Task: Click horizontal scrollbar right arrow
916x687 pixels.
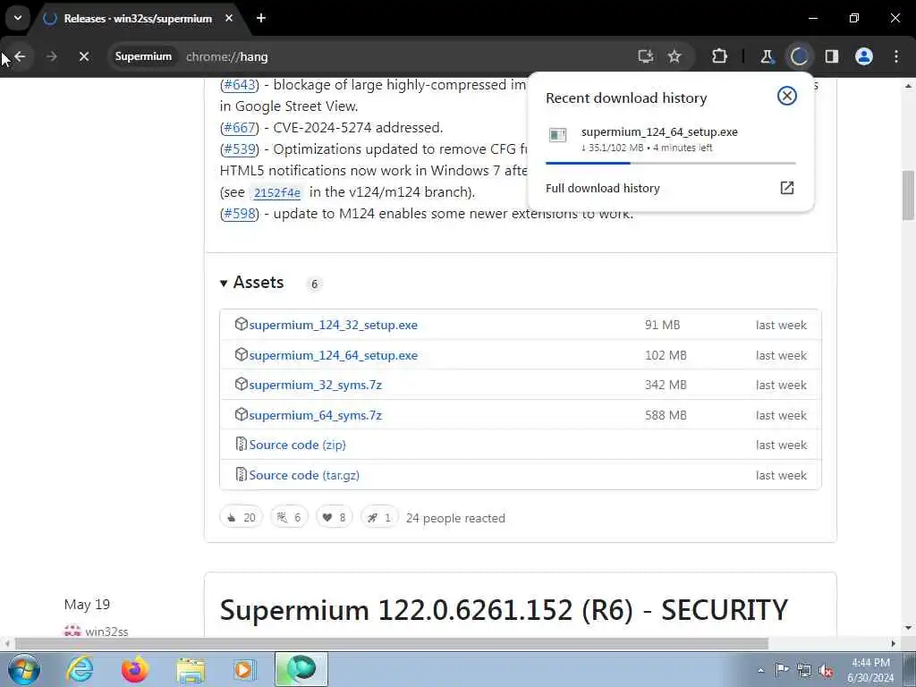Action: click(x=894, y=644)
